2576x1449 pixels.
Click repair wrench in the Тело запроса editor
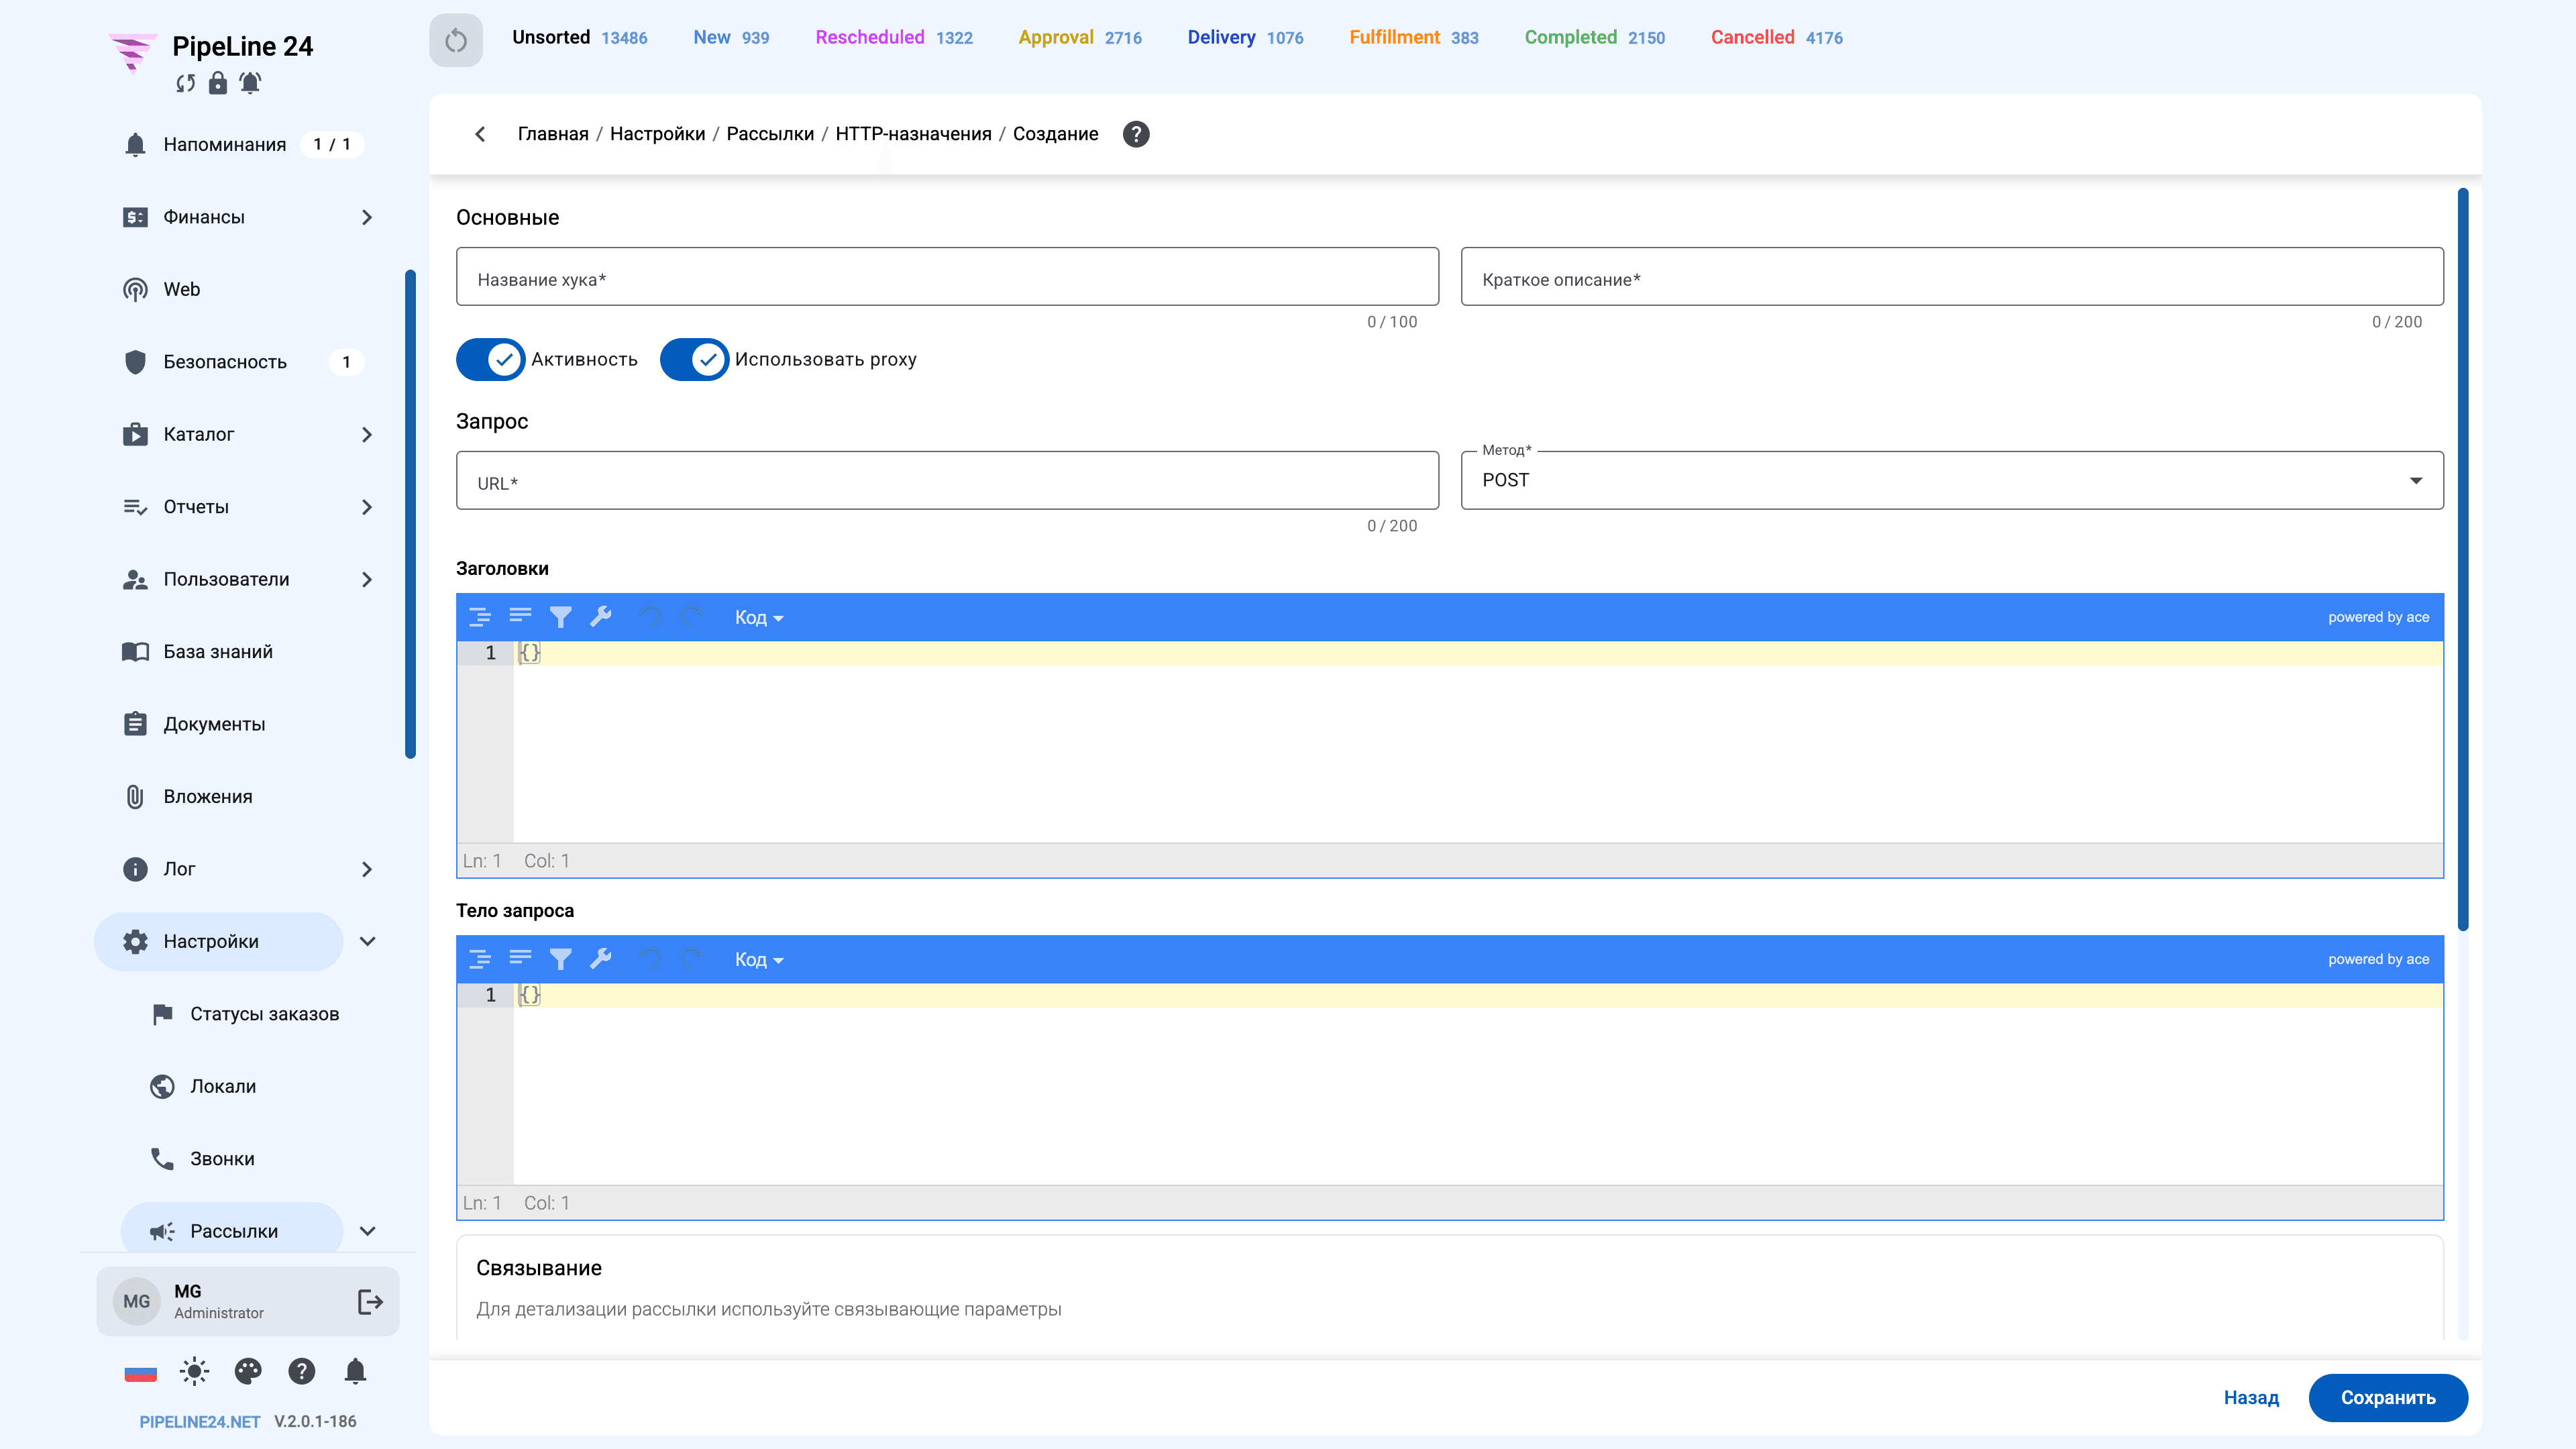click(601, 959)
